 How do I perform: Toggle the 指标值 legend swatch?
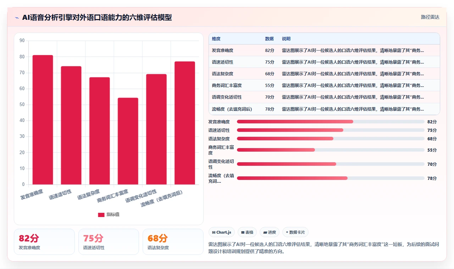point(101,215)
